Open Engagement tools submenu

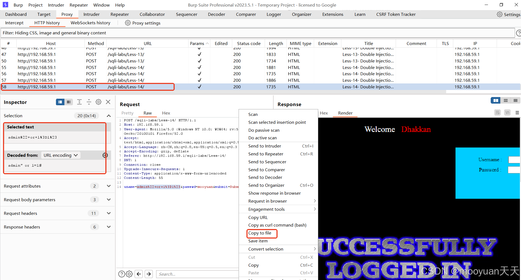278,209
